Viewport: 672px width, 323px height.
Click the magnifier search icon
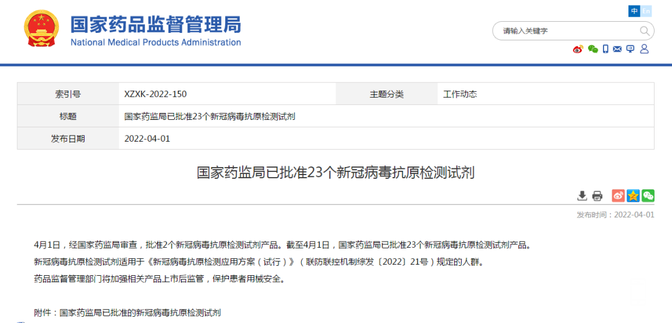(644, 31)
